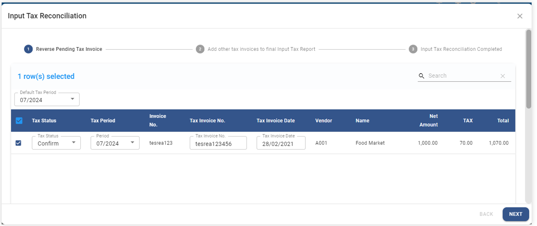The height and width of the screenshot is (226, 537).
Task: Click Input Tax Reconciliation Completed step label
Action: point(461,49)
